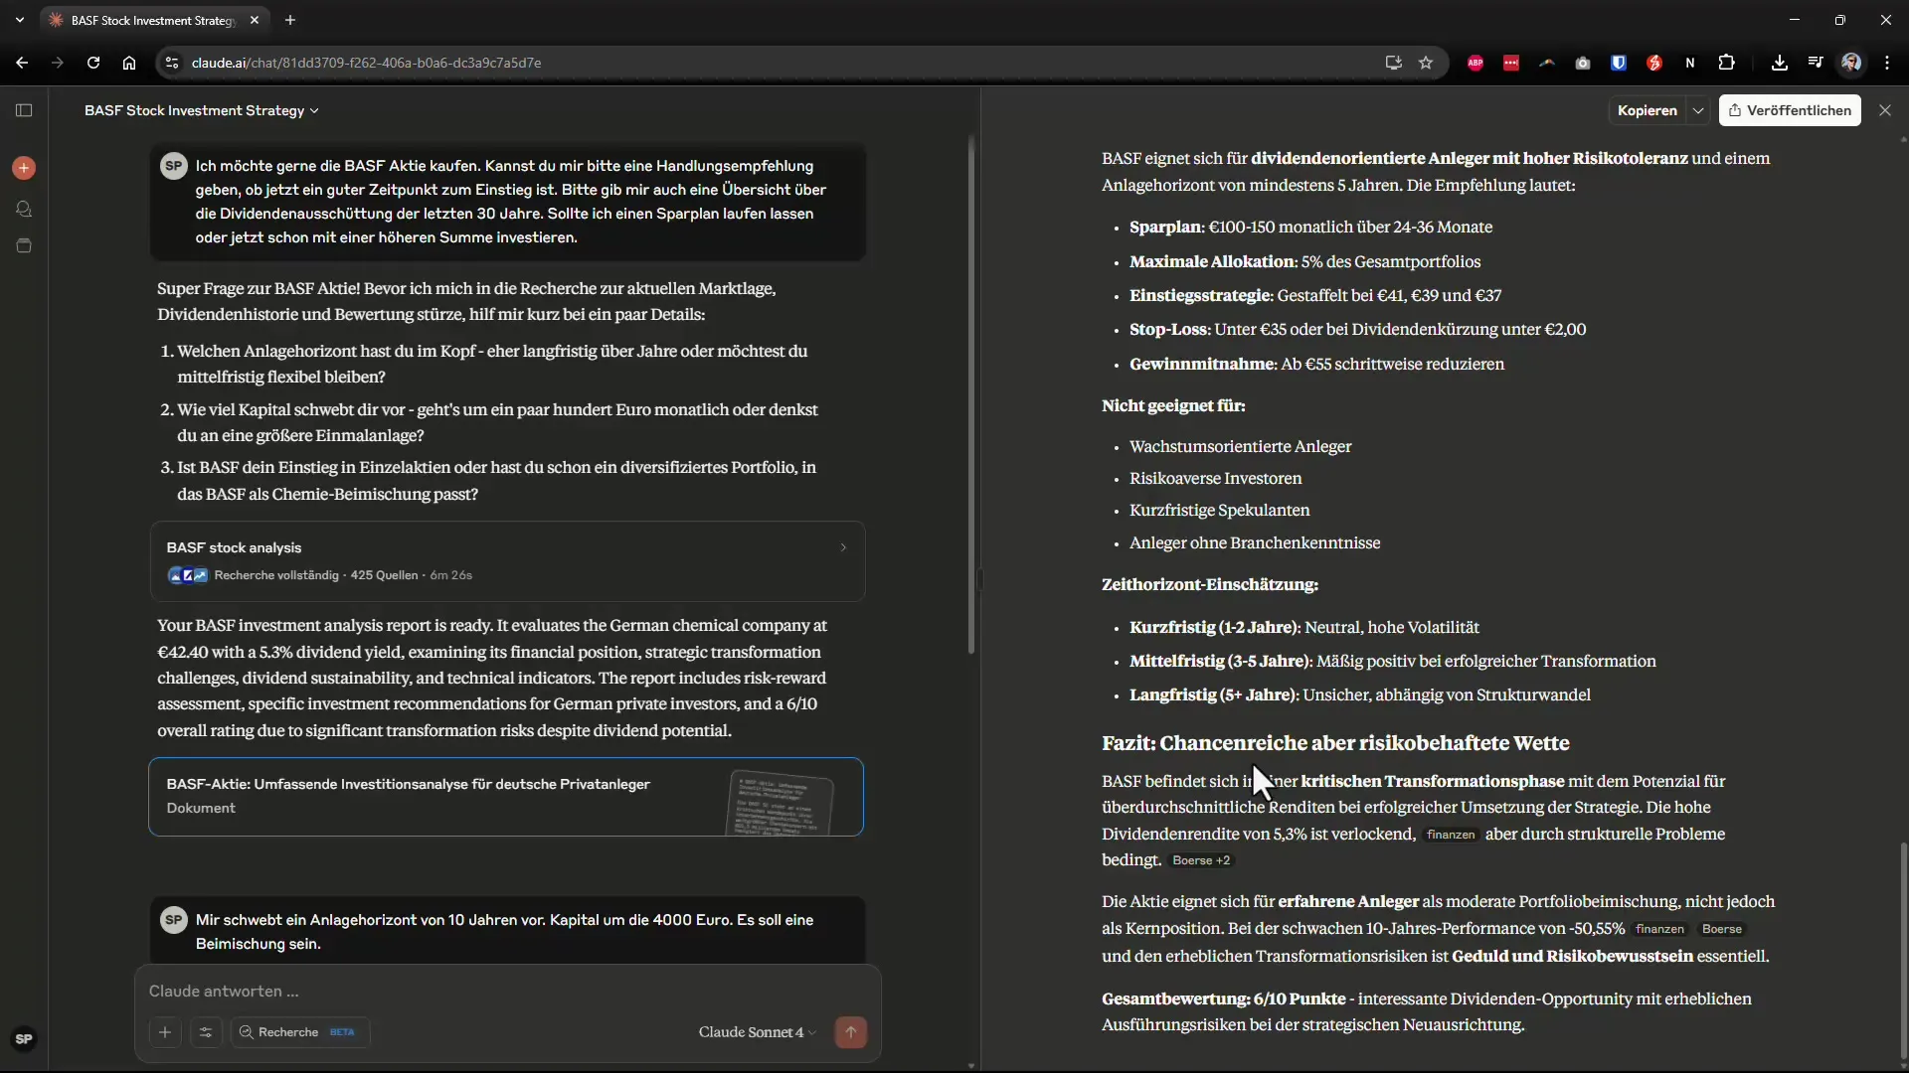Go back in browser history

[22, 63]
